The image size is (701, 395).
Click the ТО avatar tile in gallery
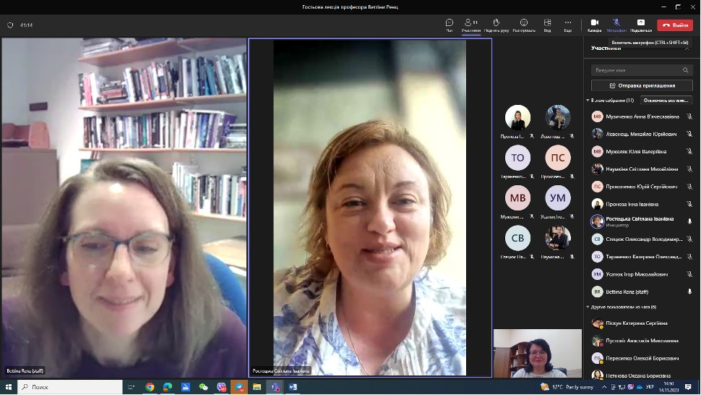click(517, 158)
